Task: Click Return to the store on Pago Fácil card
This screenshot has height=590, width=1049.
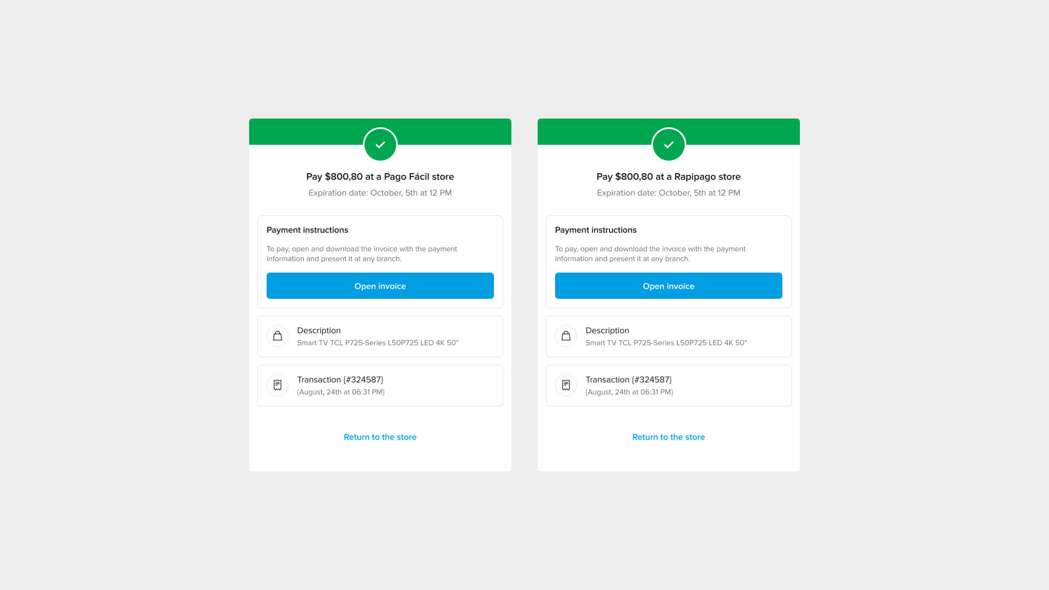Action: (x=380, y=436)
